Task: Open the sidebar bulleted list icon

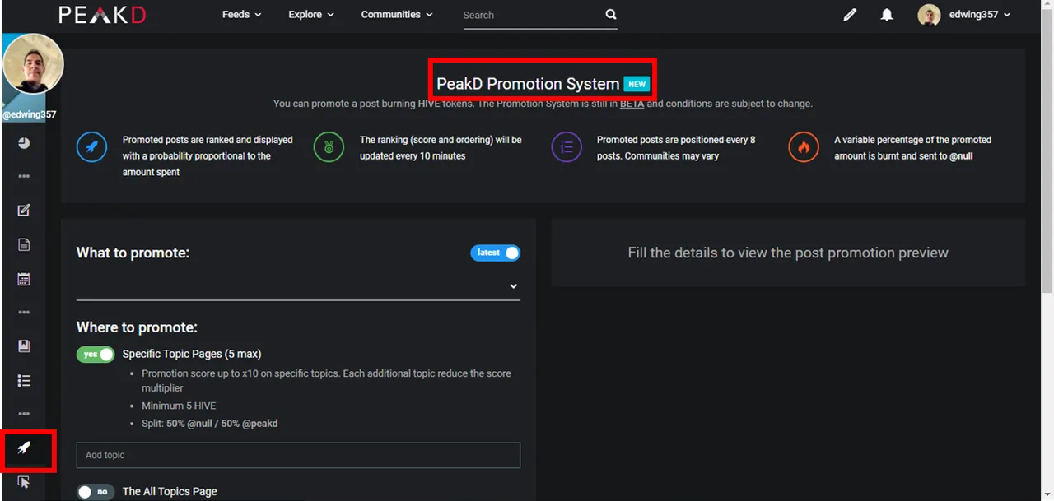Action: pyautogui.click(x=24, y=380)
